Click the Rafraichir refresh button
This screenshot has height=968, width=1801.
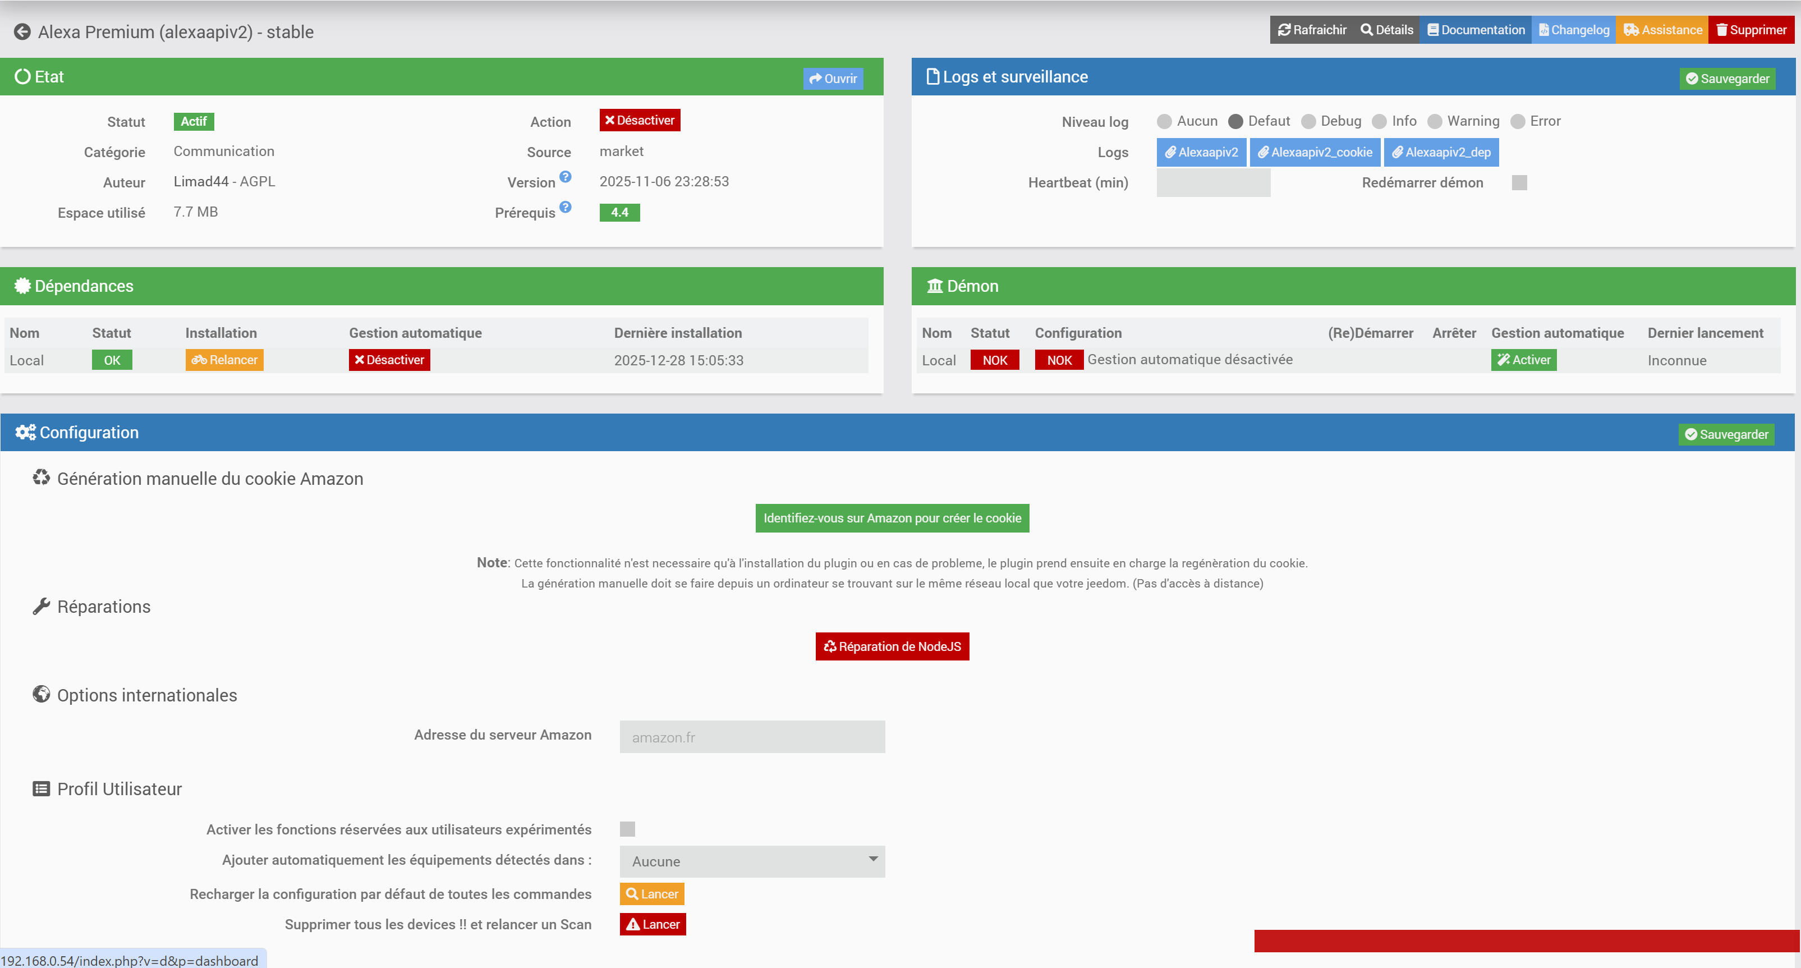[1312, 30]
